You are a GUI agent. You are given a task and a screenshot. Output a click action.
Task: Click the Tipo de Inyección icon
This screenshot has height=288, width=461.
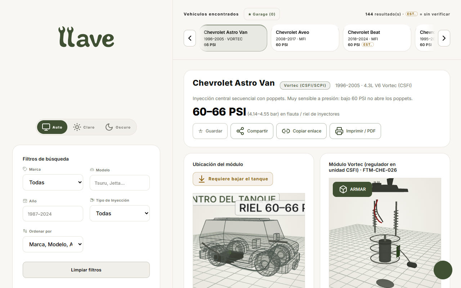click(92, 200)
